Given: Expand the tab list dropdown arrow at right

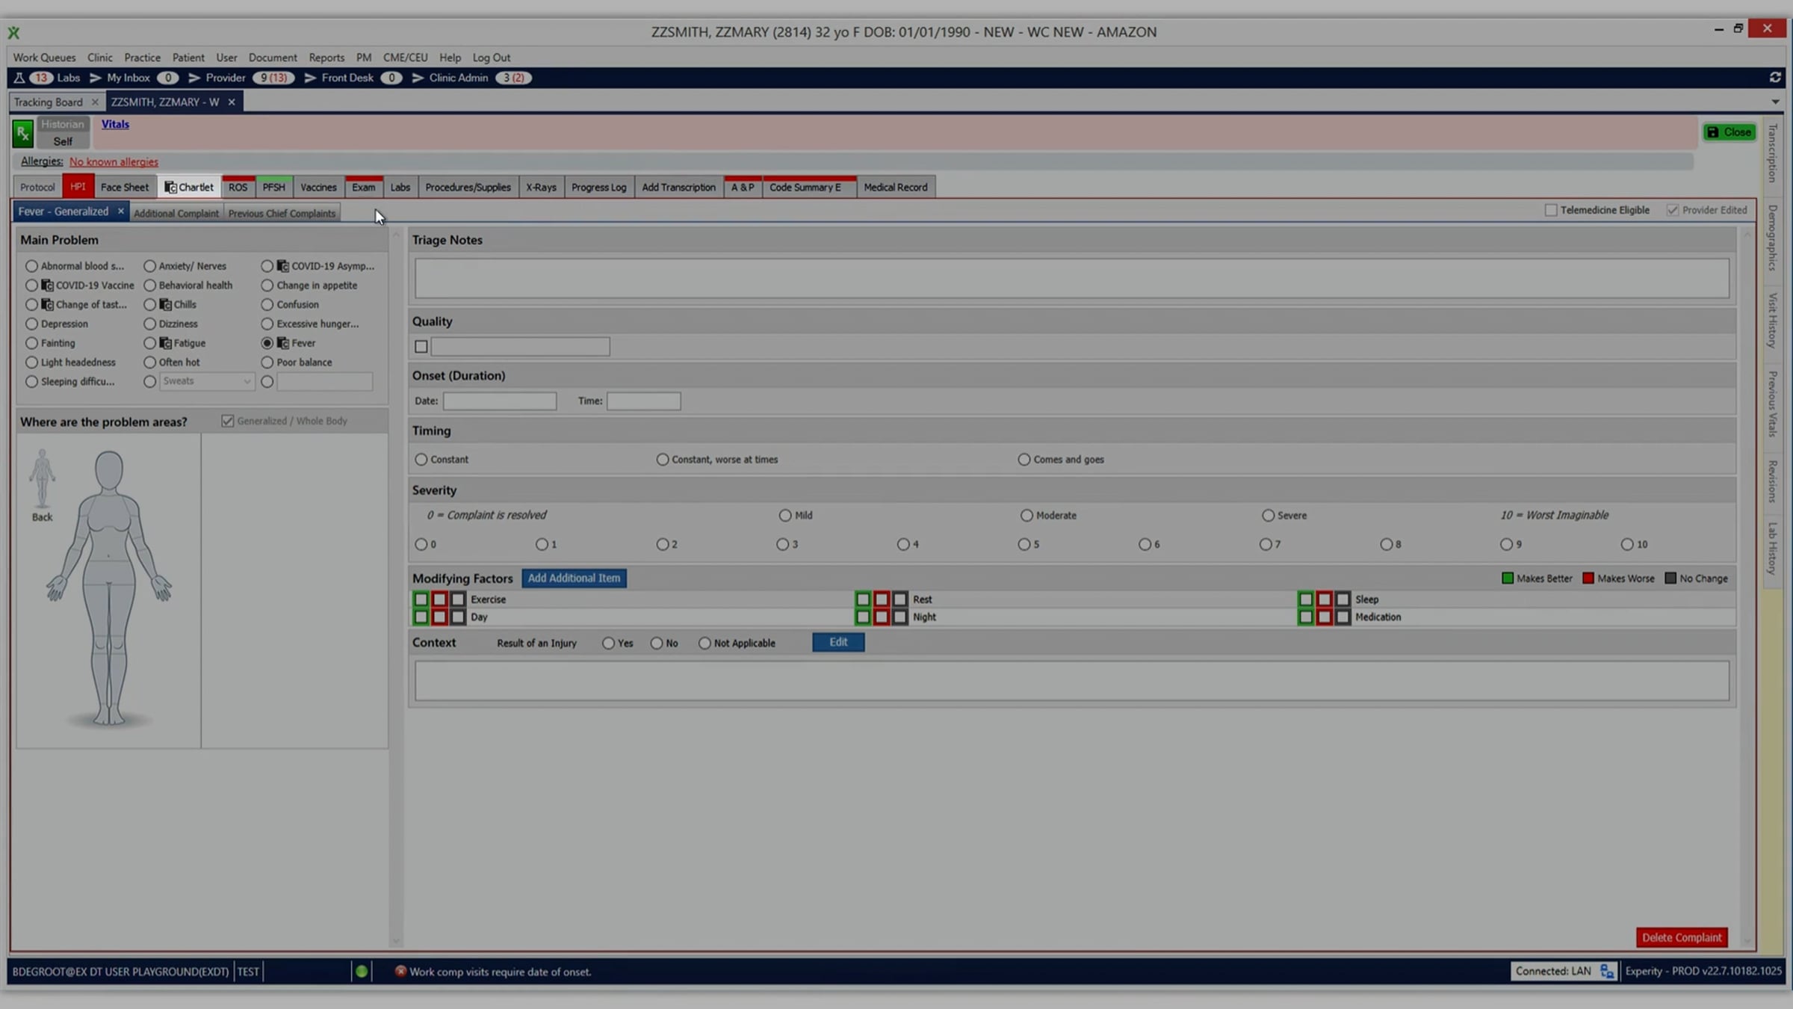Looking at the screenshot, I should (1775, 102).
